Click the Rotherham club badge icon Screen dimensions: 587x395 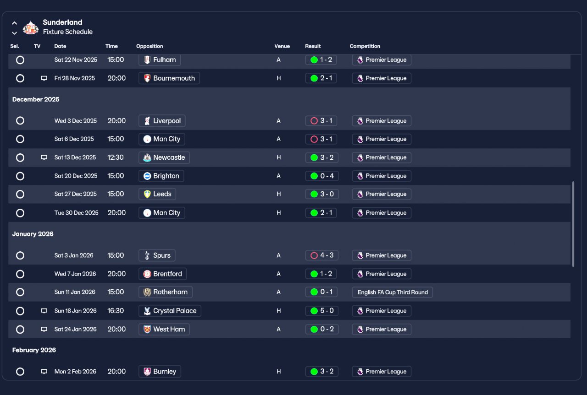click(x=147, y=292)
